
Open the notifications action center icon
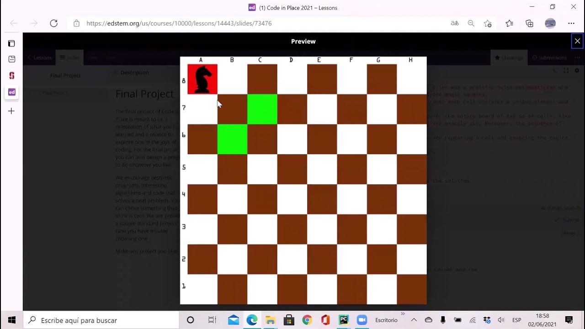point(569,320)
